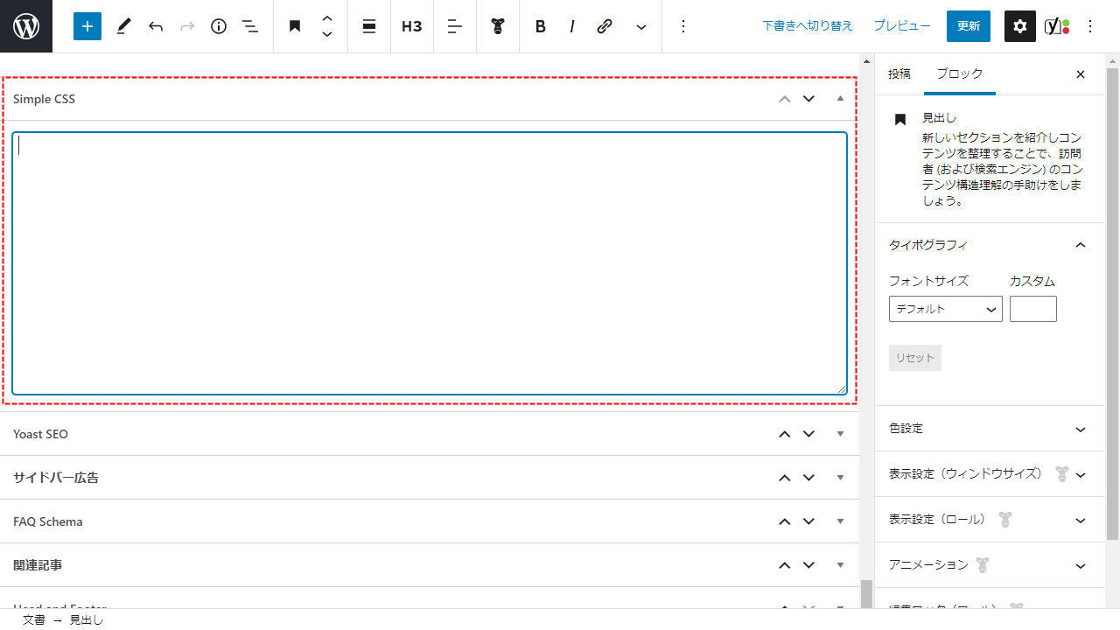The height and width of the screenshot is (630, 1120).
Task: Open the フォントサイズ dropdown
Action: (946, 309)
